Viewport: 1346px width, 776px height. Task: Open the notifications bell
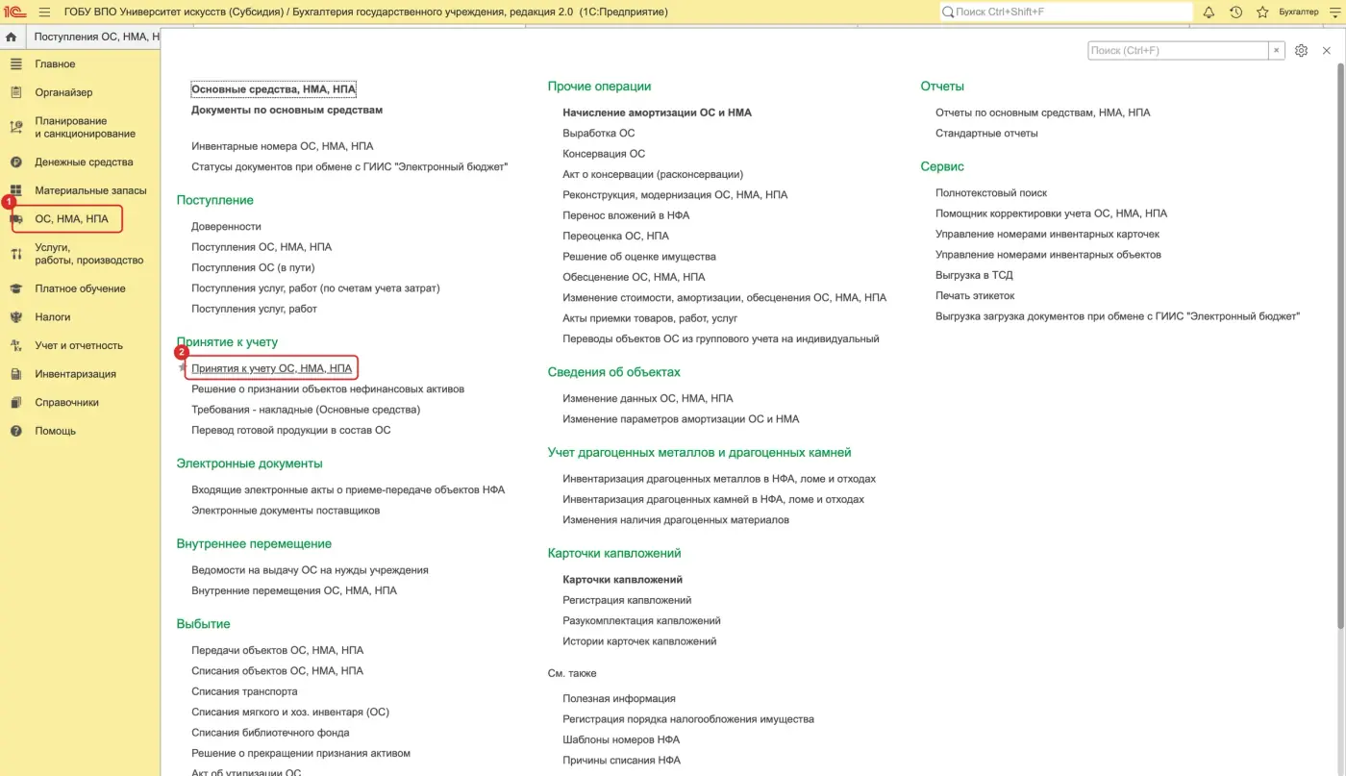coord(1209,12)
